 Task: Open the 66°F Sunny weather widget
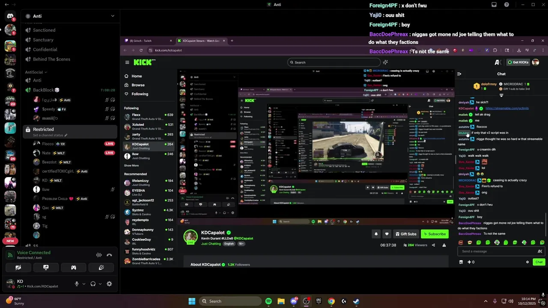15,301
